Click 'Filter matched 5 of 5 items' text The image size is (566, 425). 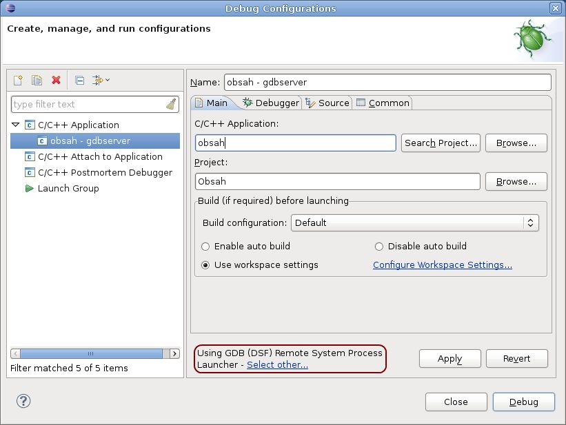coord(69,368)
